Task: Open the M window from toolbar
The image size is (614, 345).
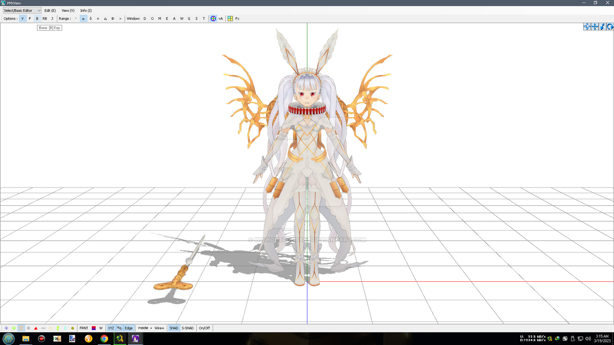Action: [160, 18]
